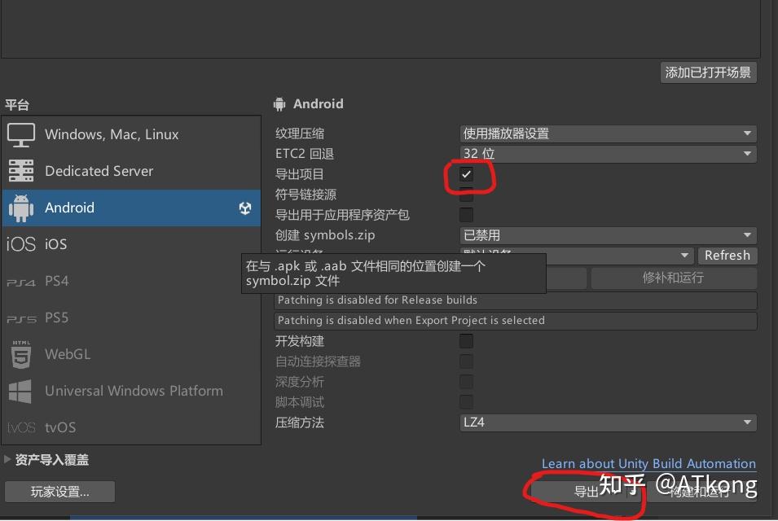Enable 导出用于应用程序资产包 checkbox
The image size is (778, 521).
[466, 215]
